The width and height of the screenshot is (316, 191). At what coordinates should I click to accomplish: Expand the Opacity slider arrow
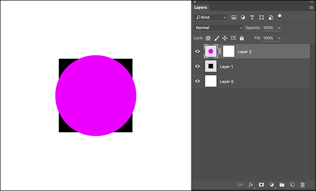(279, 28)
